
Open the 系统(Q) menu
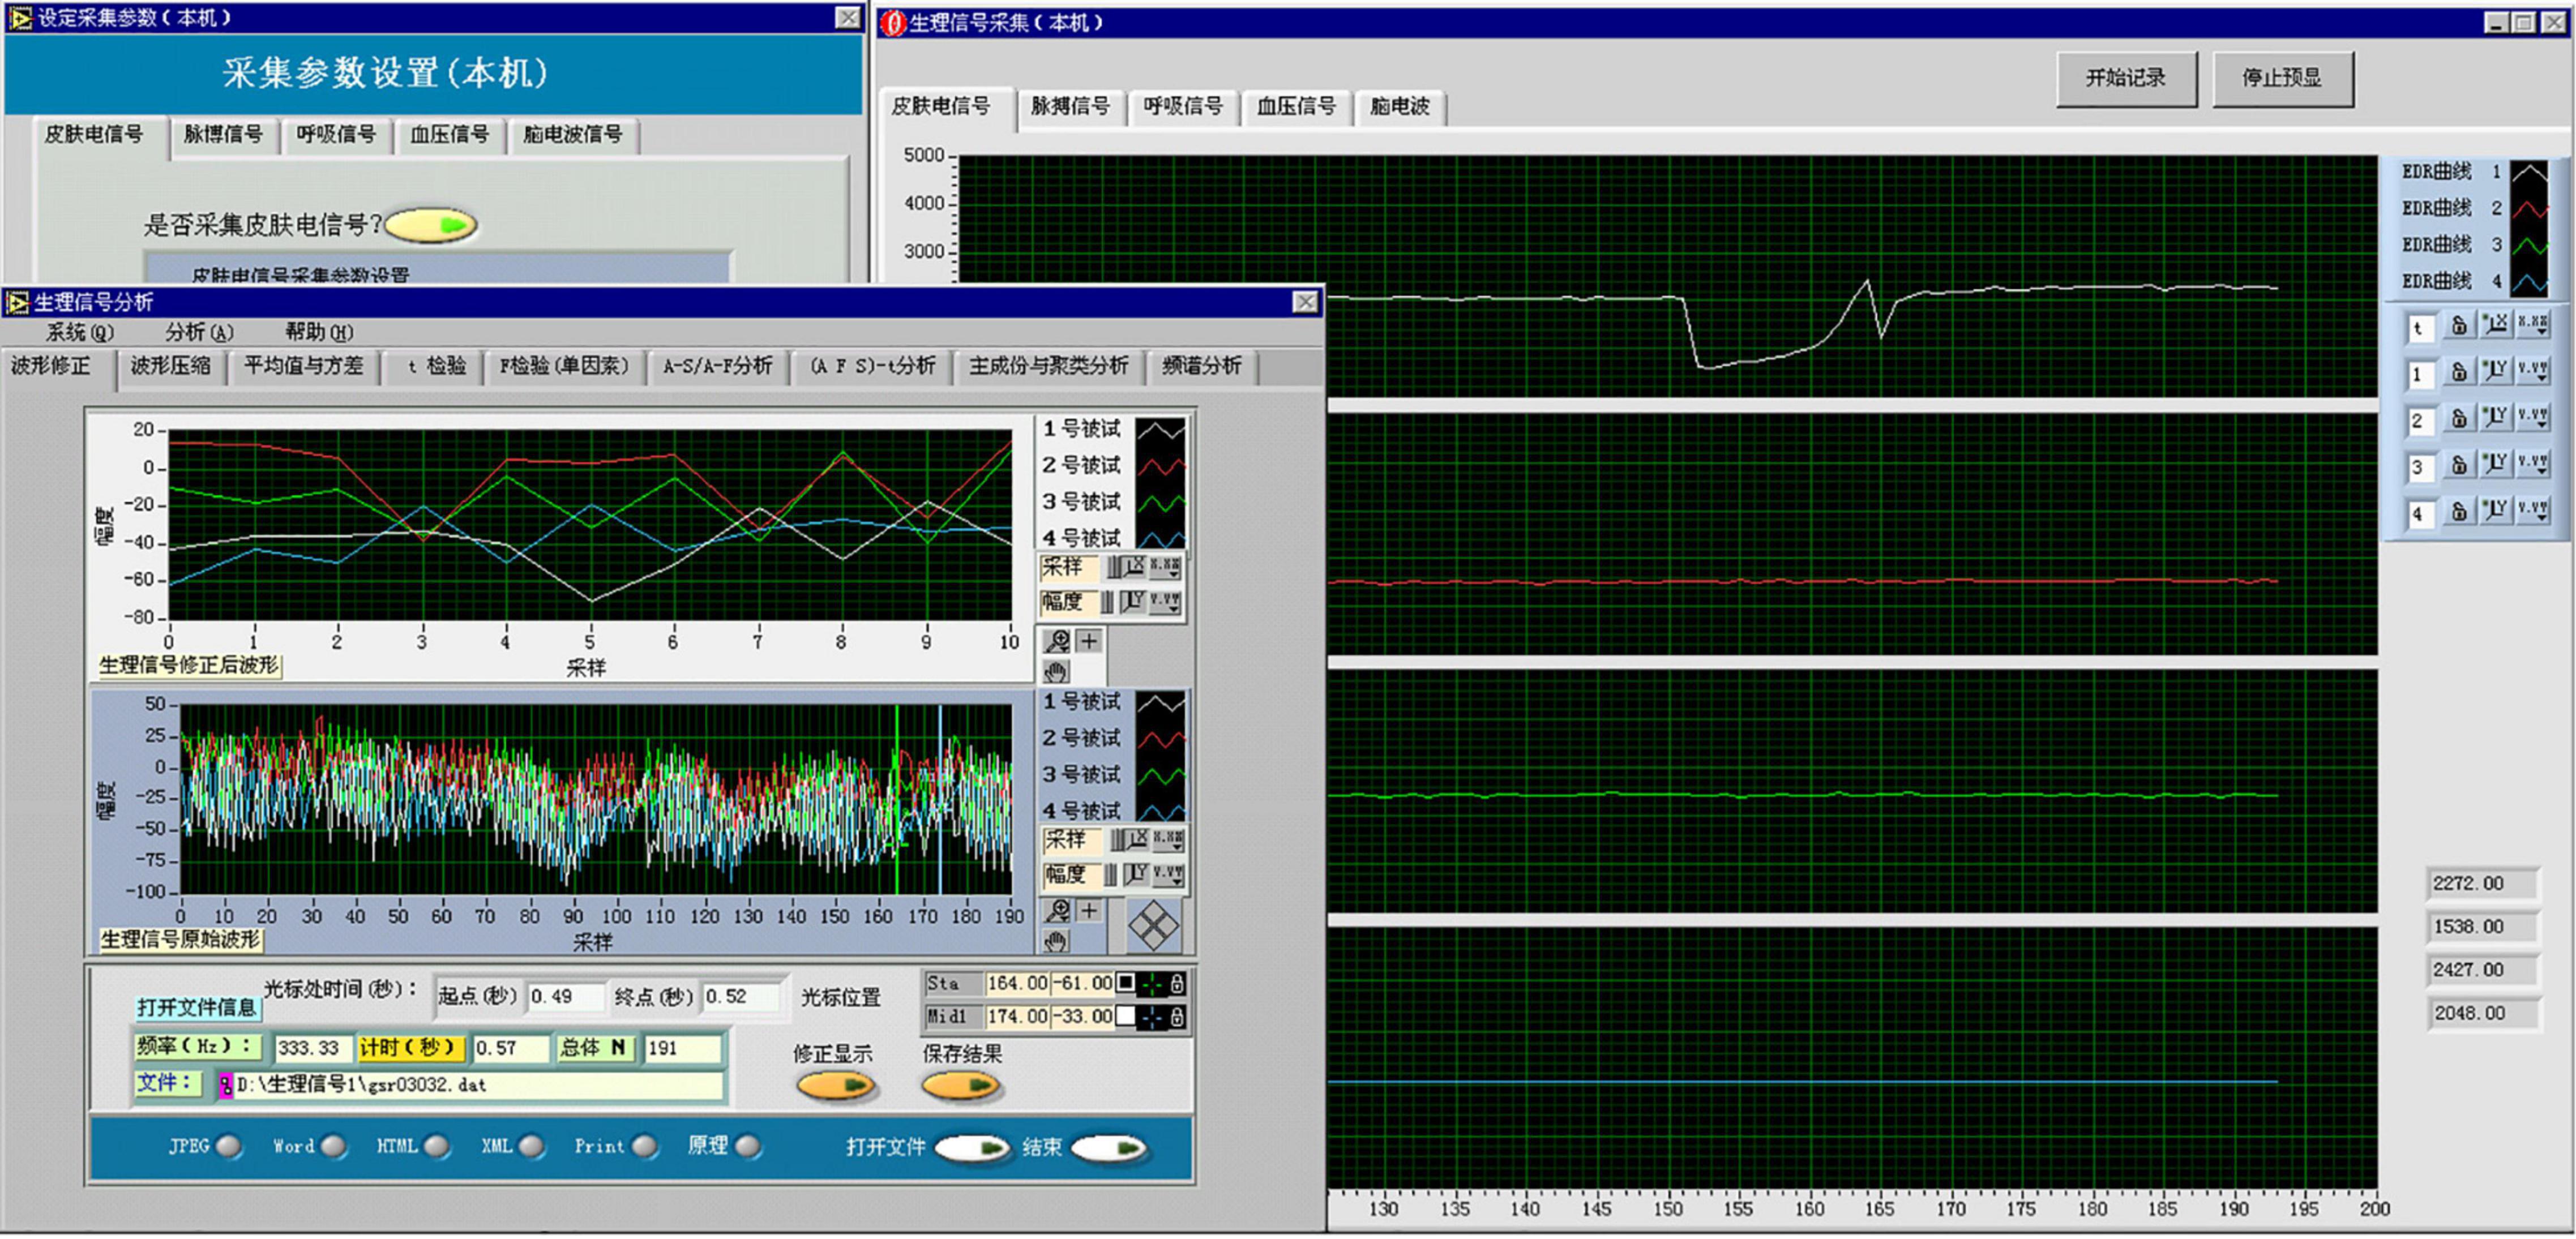click(x=80, y=332)
